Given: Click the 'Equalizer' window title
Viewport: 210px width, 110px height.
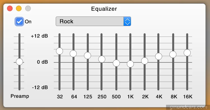Looking at the screenshot, I should [x=104, y=9].
